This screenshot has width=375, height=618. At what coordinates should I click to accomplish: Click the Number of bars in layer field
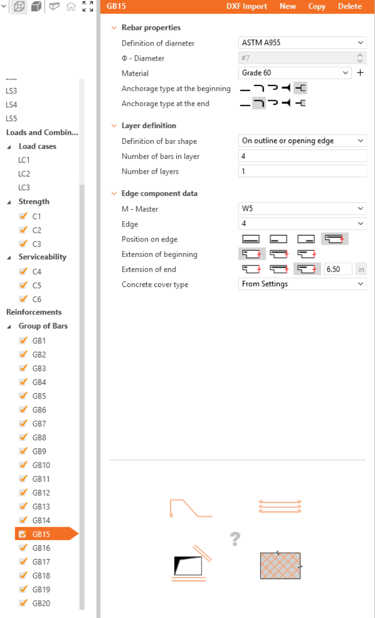pos(302,156)
